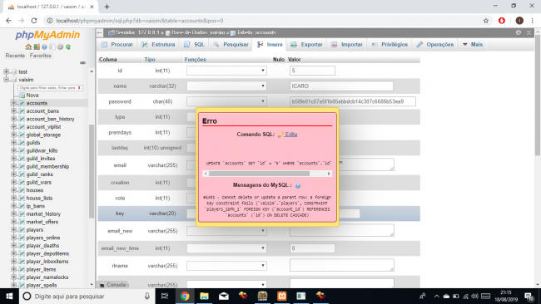Click the id value input field
The height and width of the screenshot is (304, 541).
click(312, 71)
